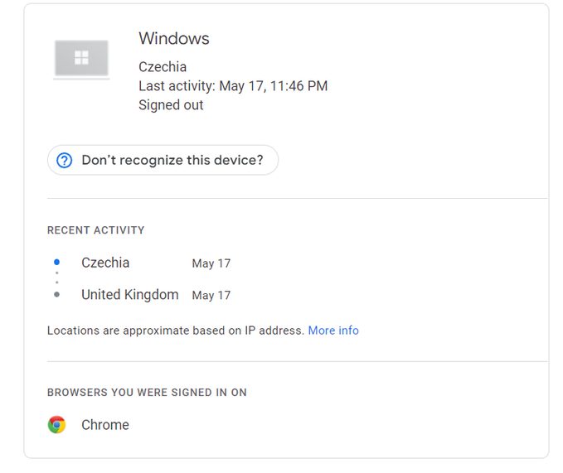Click the Chrome browser logo icon

point(56,425)
